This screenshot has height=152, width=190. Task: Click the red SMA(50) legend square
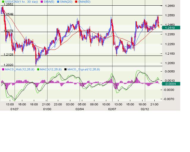76,2
